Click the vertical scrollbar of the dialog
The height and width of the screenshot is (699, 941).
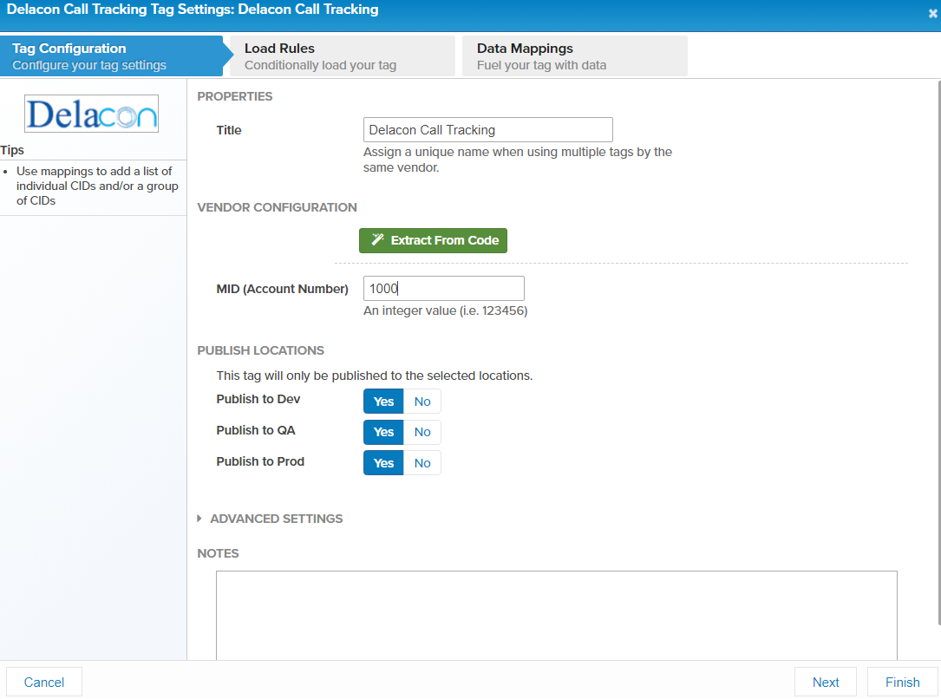(938, 353)
